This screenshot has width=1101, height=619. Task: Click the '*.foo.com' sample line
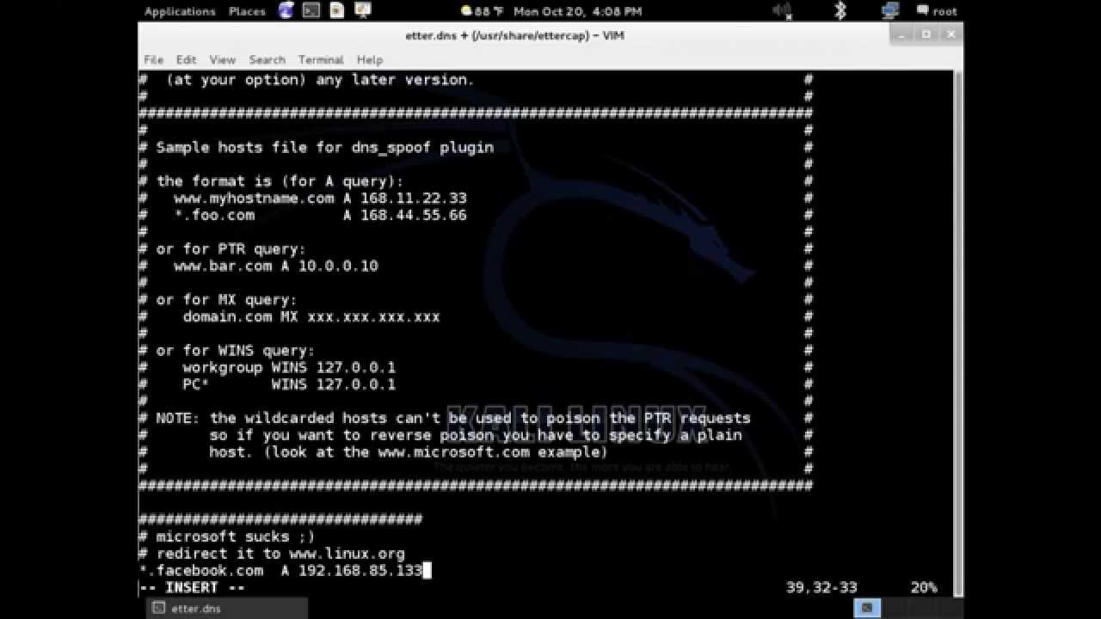click(320, 215)
